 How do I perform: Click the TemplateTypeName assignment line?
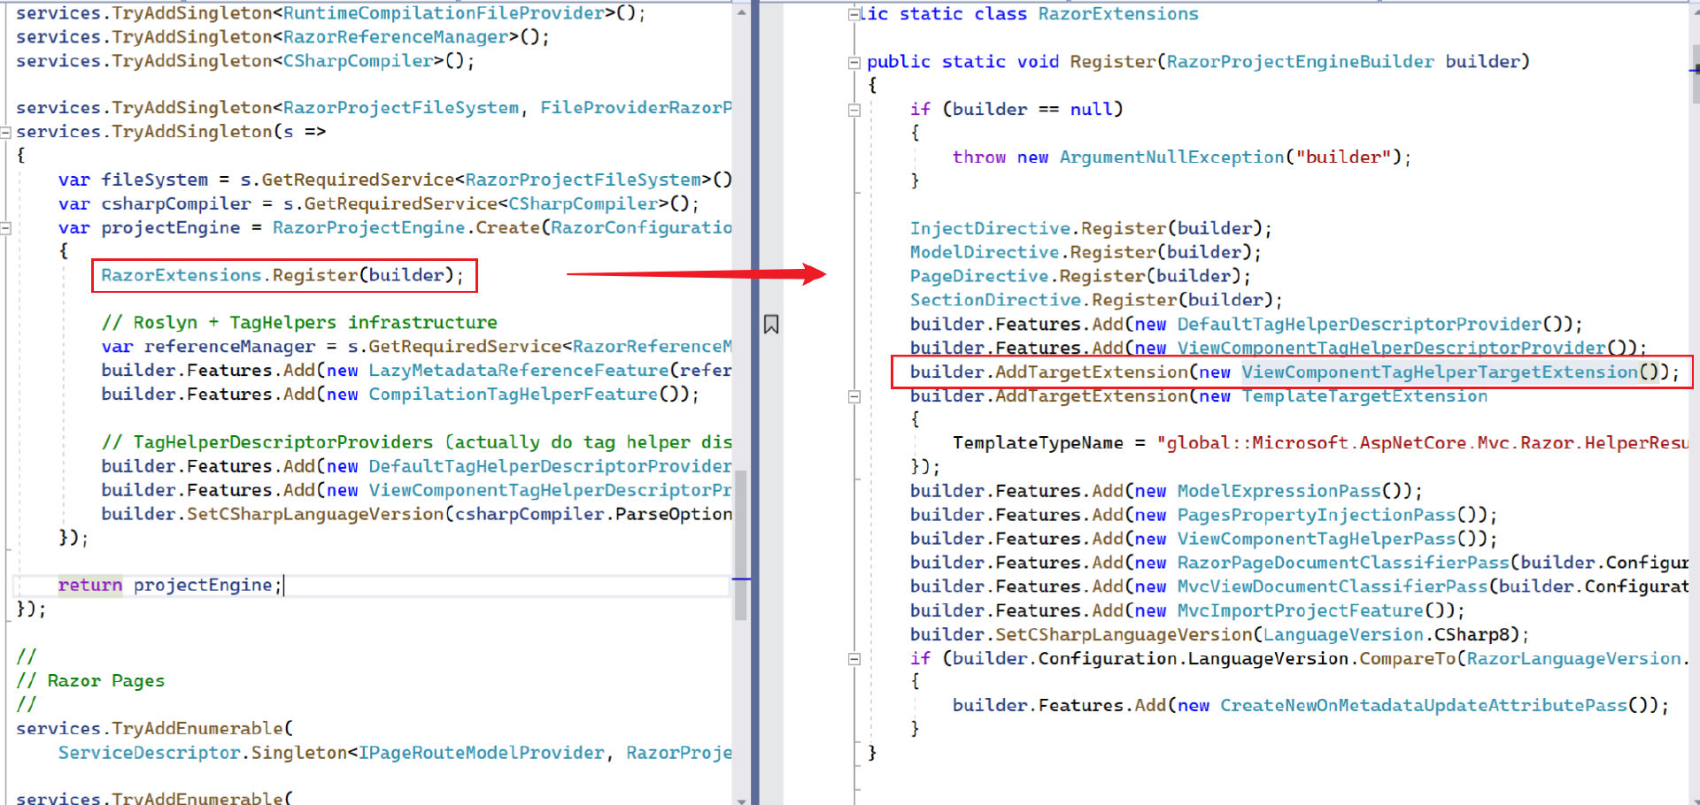point(1320,443)
